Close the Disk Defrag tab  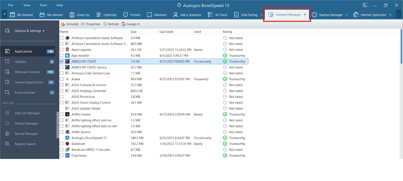pyautogui.click(x=261, y=15)
